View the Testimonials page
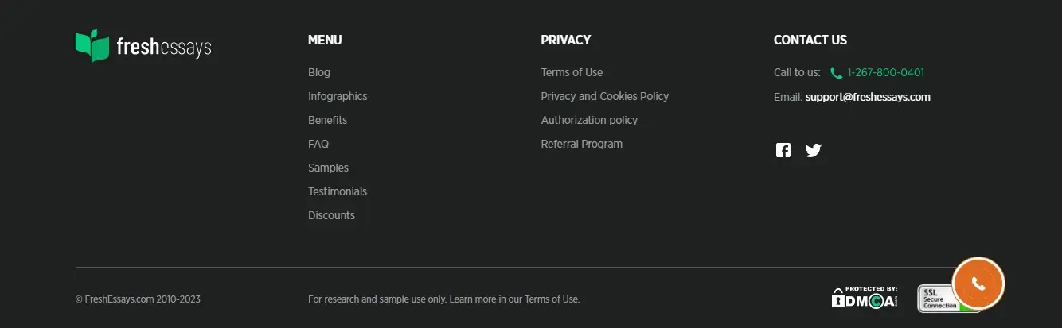Viewport: 1062px width, 328px height. coord(338,191)
